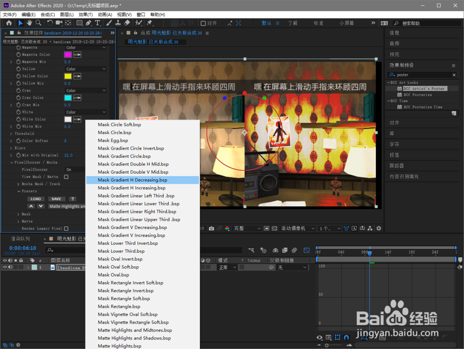
Task: Hide the bandicam layer with its eye icon
Action: tap(5, 267)
